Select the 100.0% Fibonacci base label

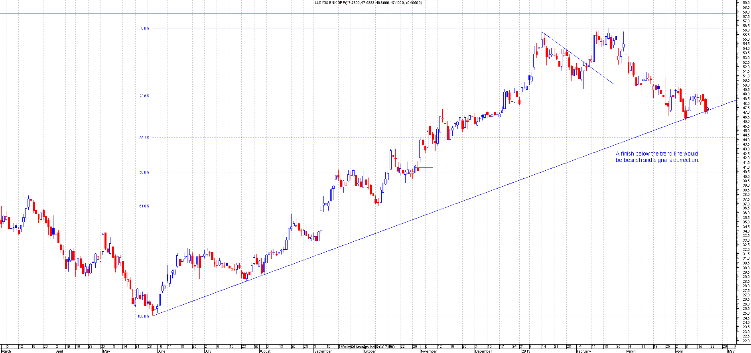(143, 316)
